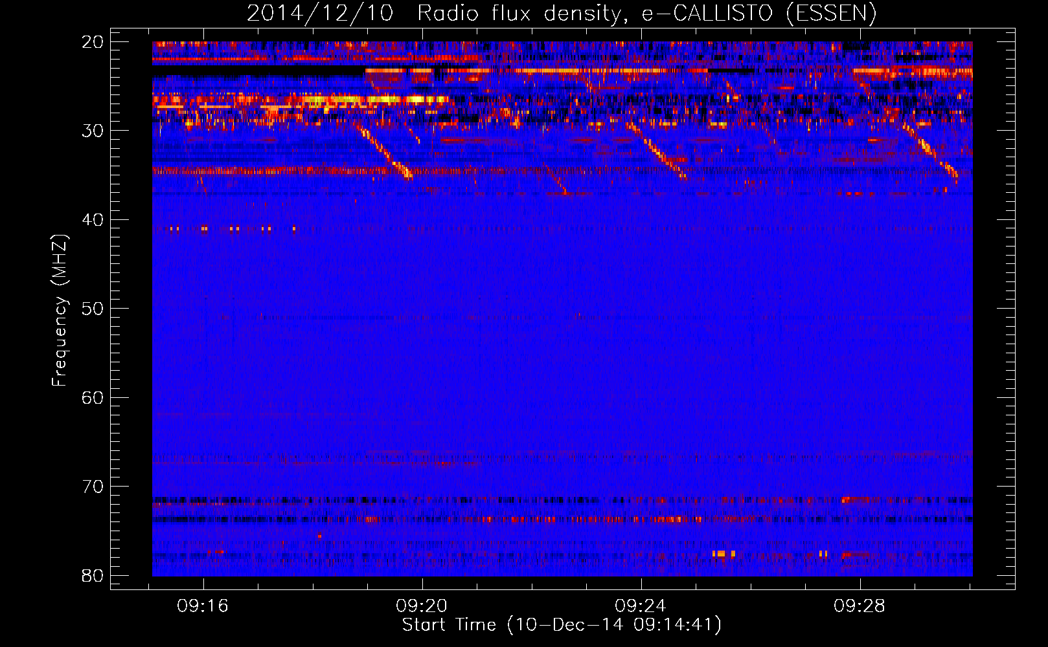The width and height of the screenshot is (1048, 647).
Task: Select the "Frequency (MHZ)" y-axis label
Action: click(x=60, y=311)
